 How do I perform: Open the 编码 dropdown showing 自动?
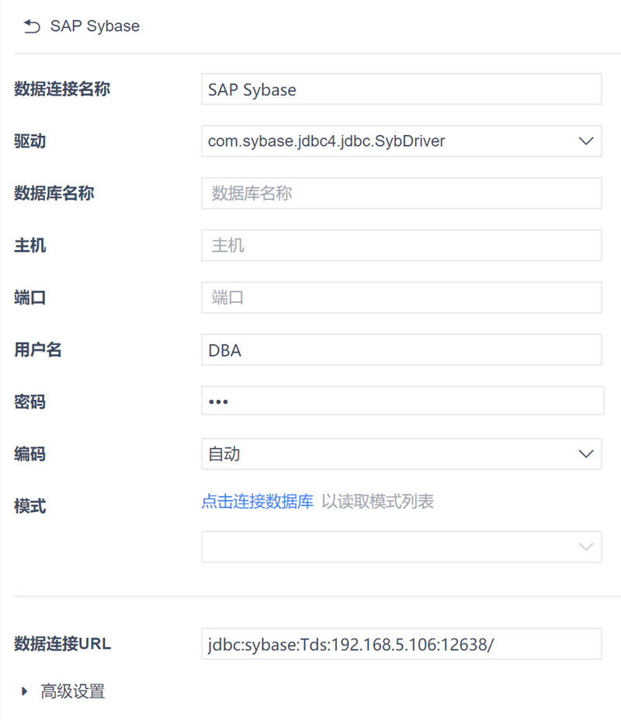(x=388, y=454)
